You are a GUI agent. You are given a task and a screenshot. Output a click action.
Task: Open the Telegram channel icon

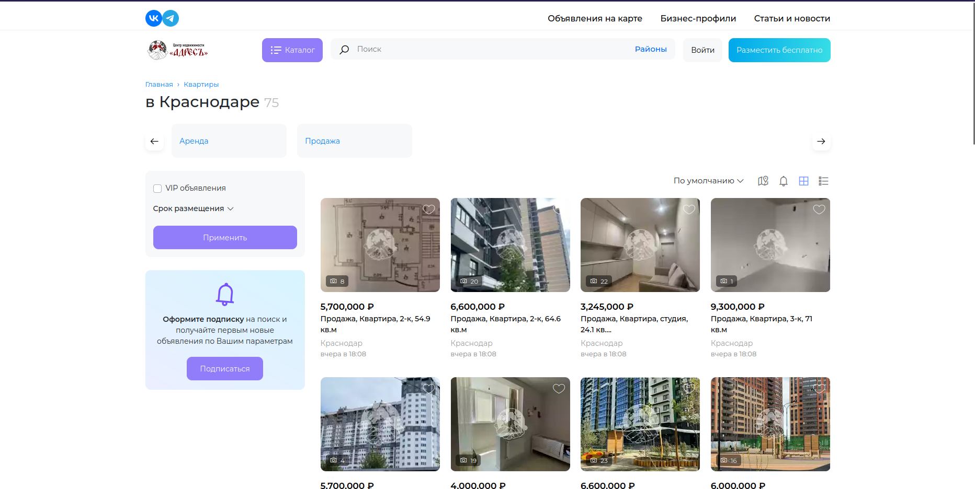pos(171,18)
